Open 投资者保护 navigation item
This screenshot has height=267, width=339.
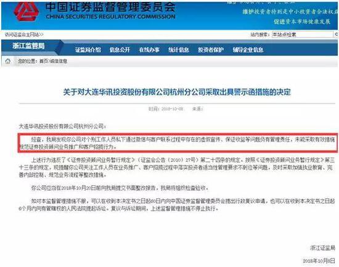211,50
